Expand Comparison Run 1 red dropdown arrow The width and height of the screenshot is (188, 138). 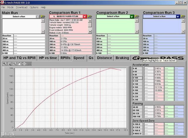85,16
